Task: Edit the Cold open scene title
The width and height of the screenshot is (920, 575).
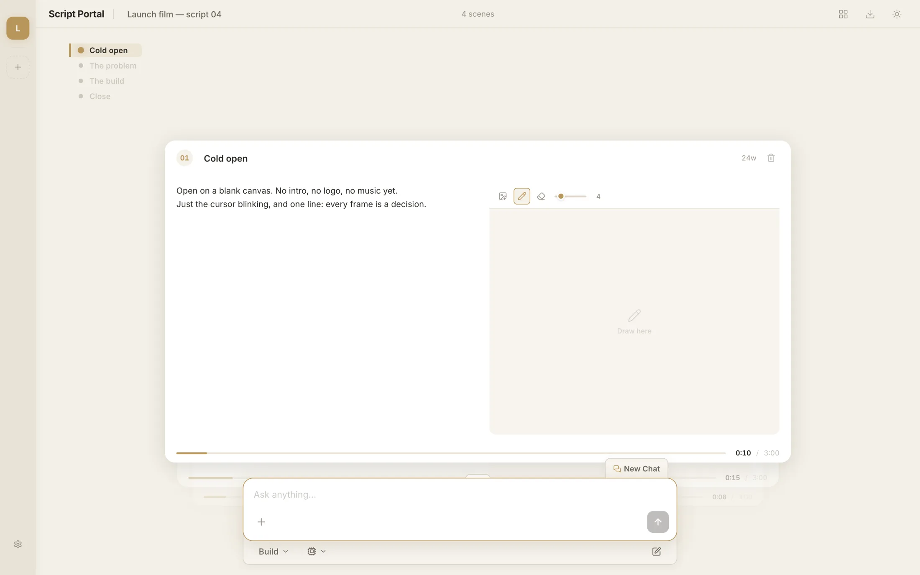Action: [225, 158]
